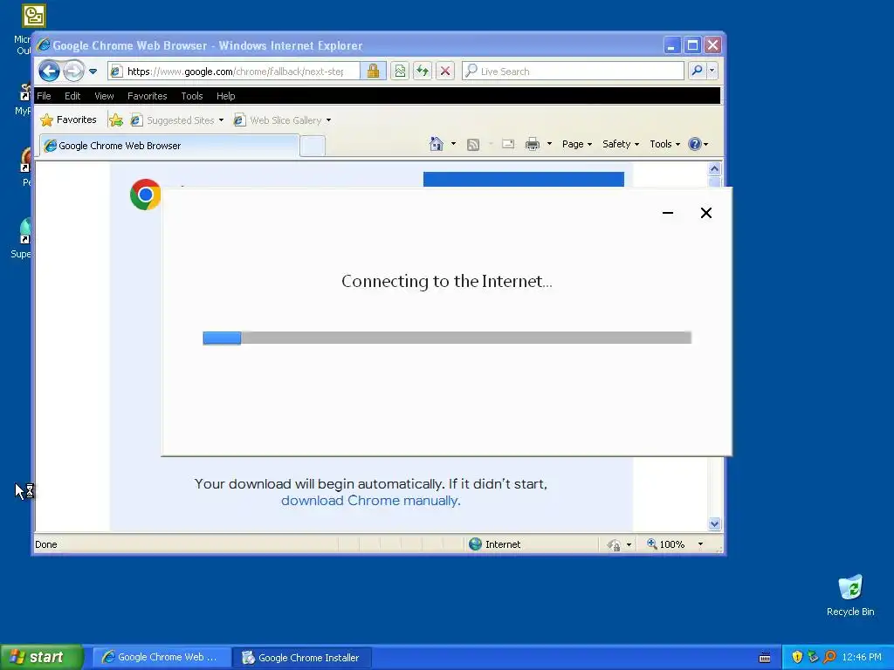Stop loading with the red X icon
The image size is (894, 670).
point(445,72)
